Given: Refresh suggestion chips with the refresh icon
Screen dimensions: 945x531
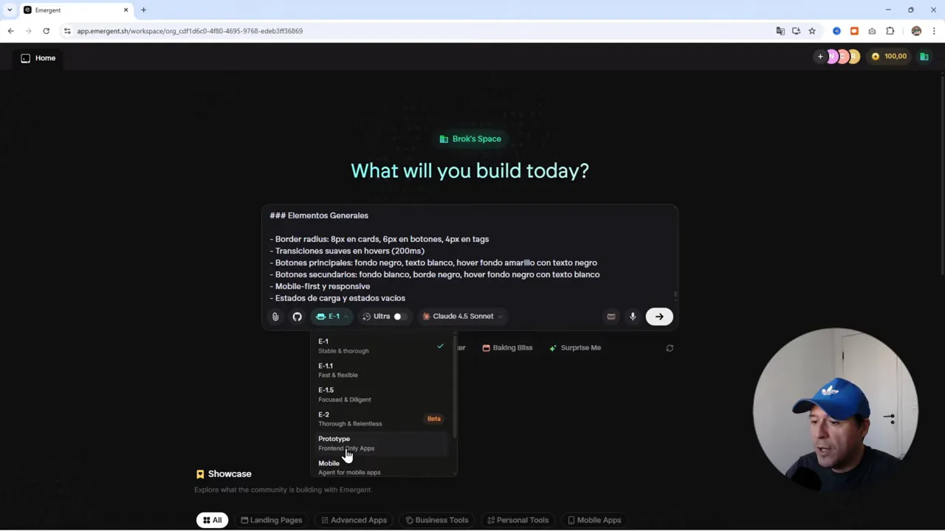Looking at the screenshot, I should [x=669, y=347].
